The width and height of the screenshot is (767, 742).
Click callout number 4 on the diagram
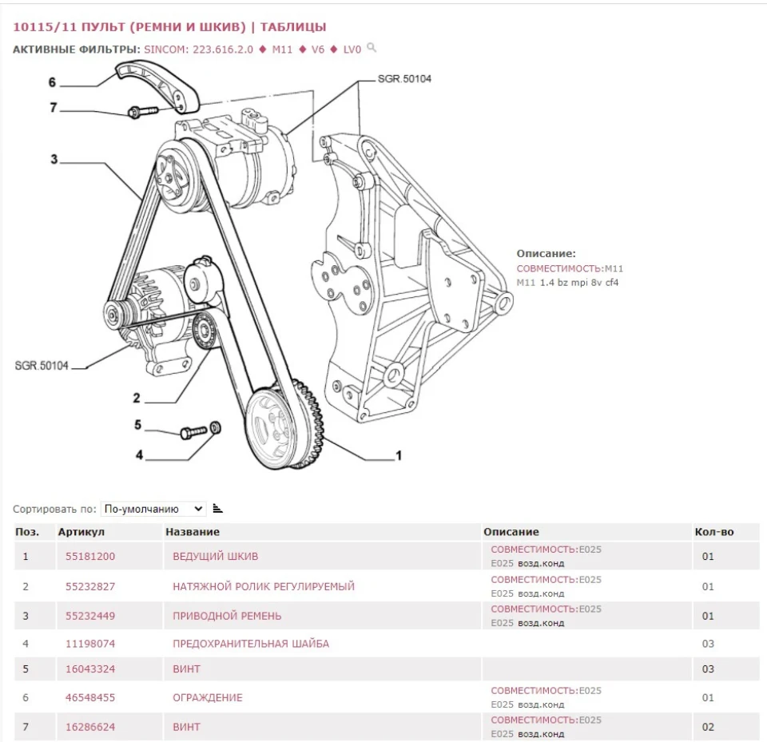[139, 455]
